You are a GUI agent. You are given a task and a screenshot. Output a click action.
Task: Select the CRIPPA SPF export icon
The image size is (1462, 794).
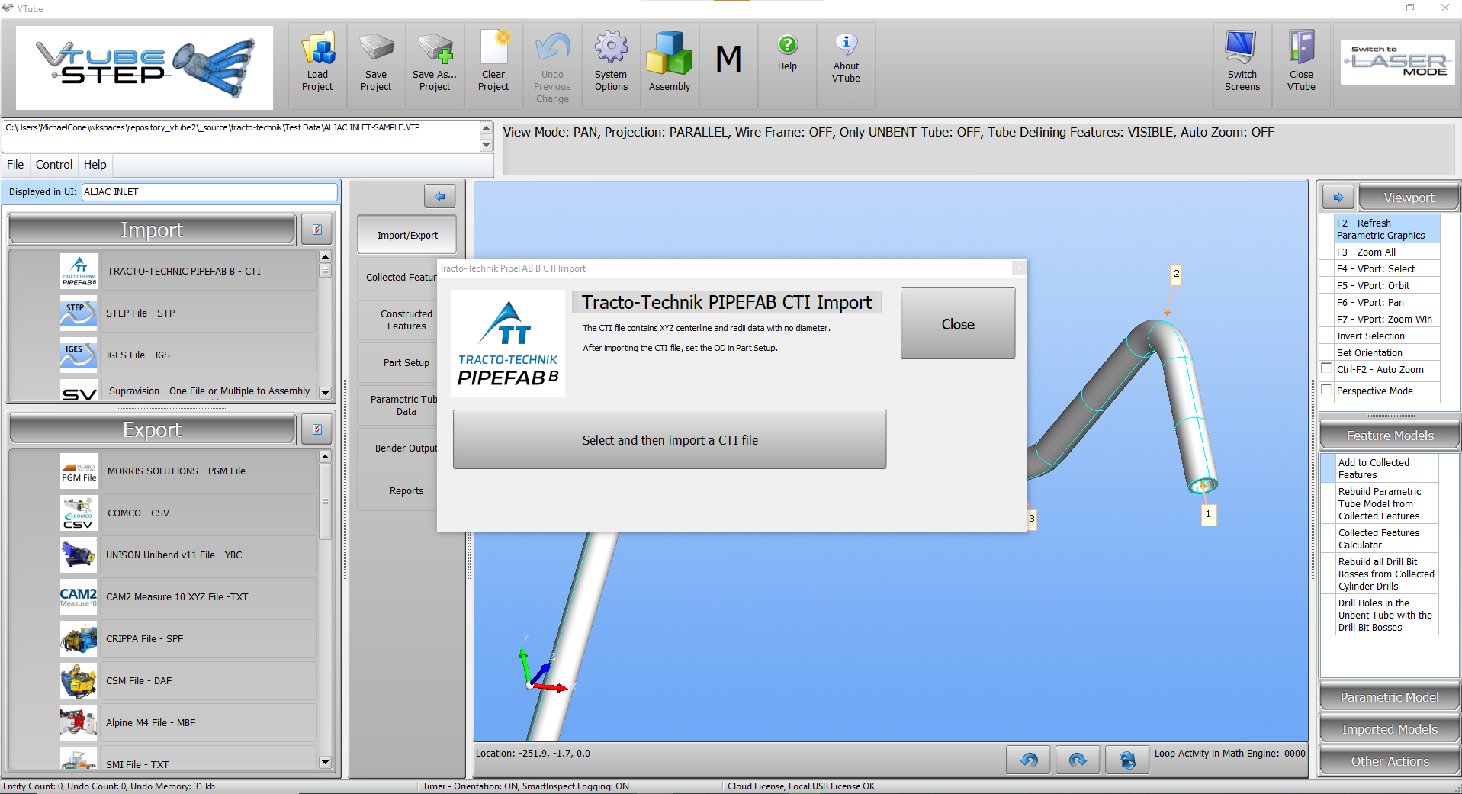(79, 639)
